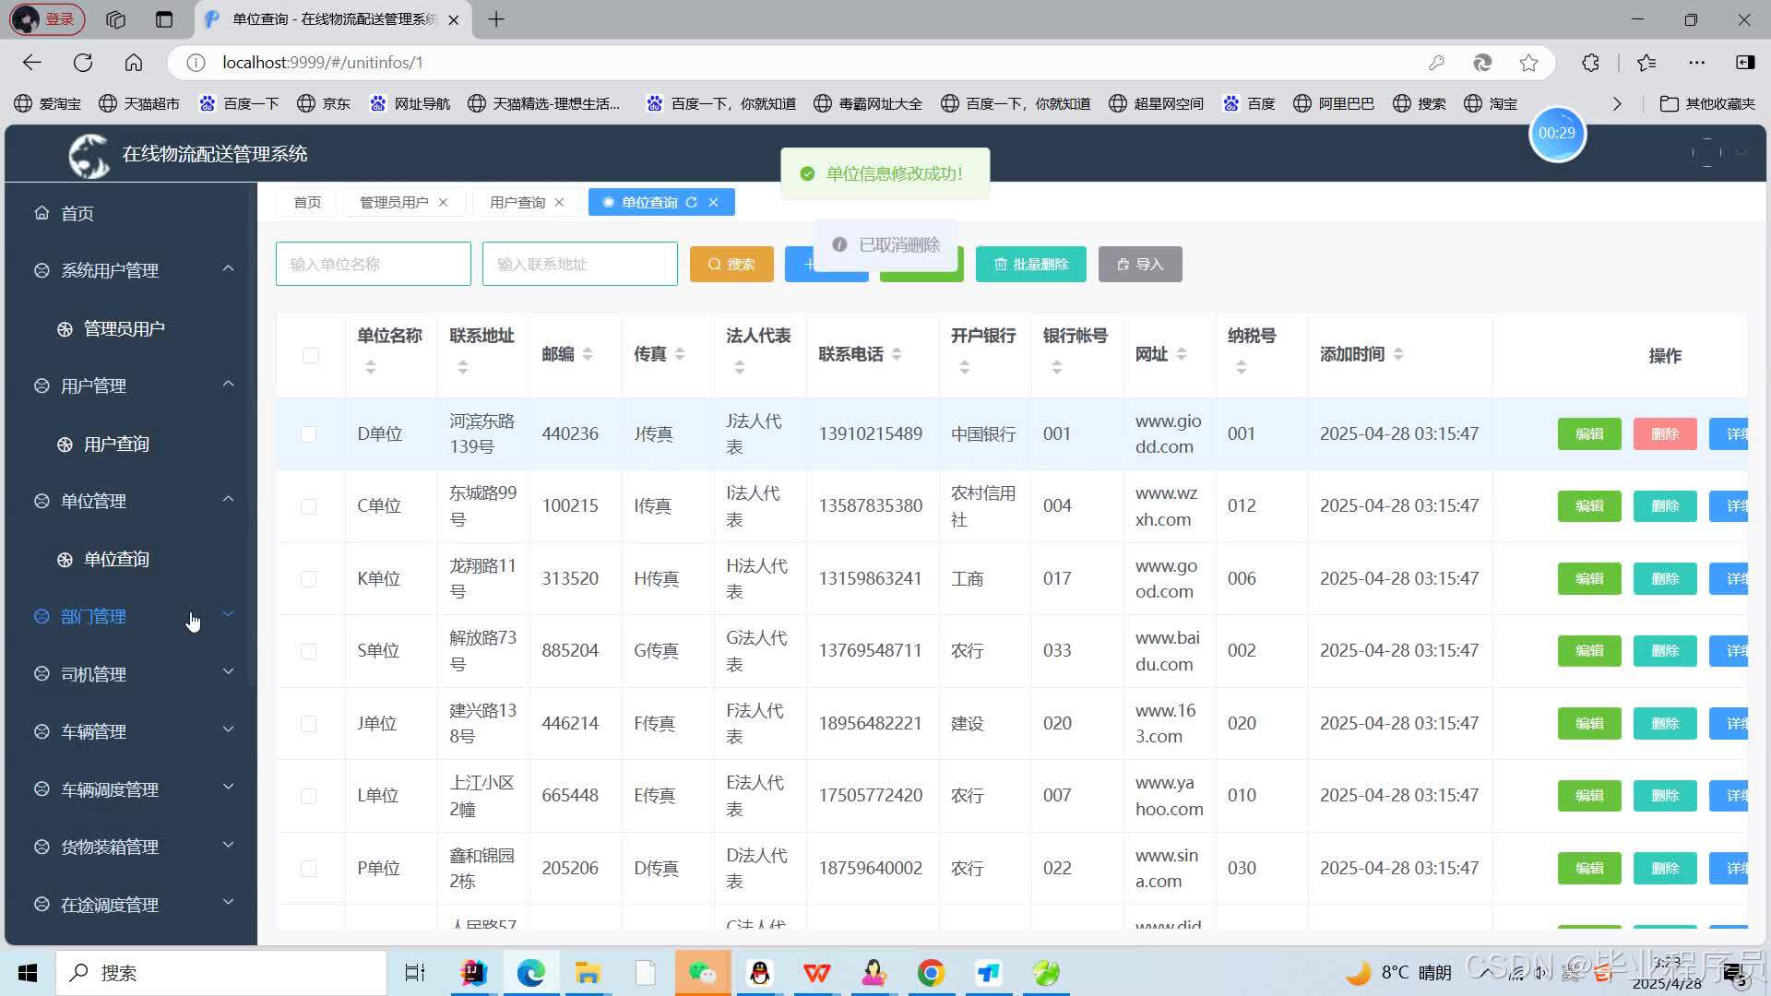Click the browser refresh icon in the address bar area
Viewport: 1771px width, 996px height.
(83, 63)
